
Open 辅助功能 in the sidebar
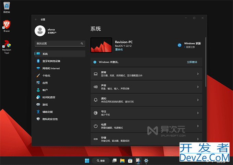click(x=60, y=112)
